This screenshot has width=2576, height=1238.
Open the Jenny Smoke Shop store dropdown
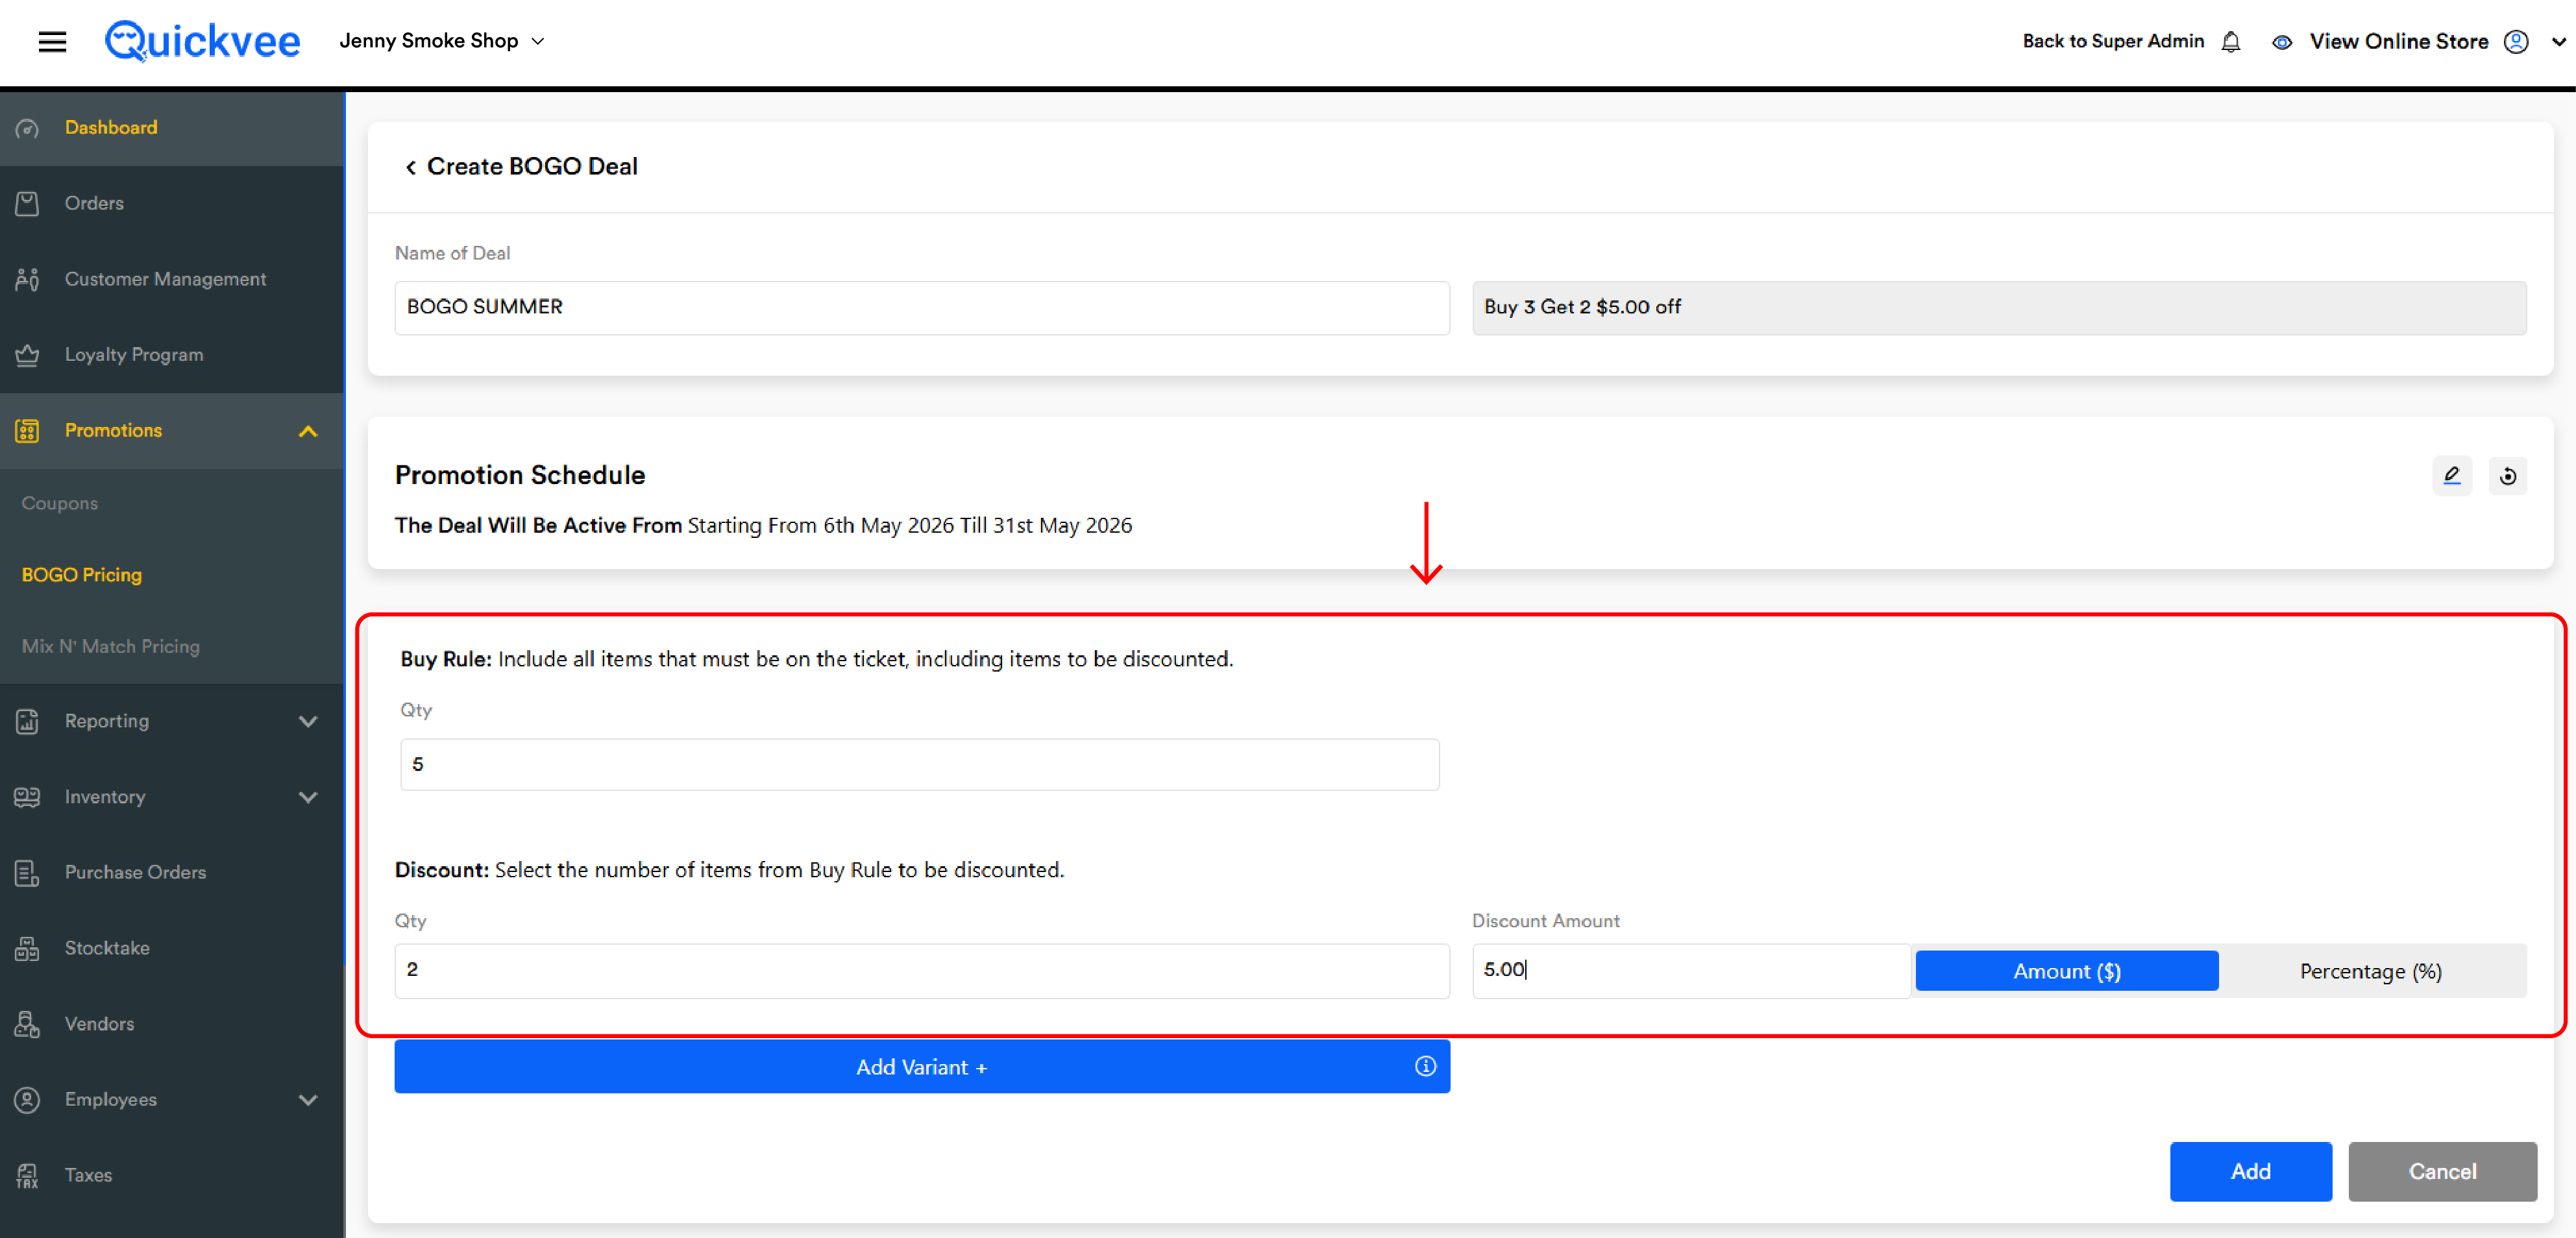tap(442, 41)
